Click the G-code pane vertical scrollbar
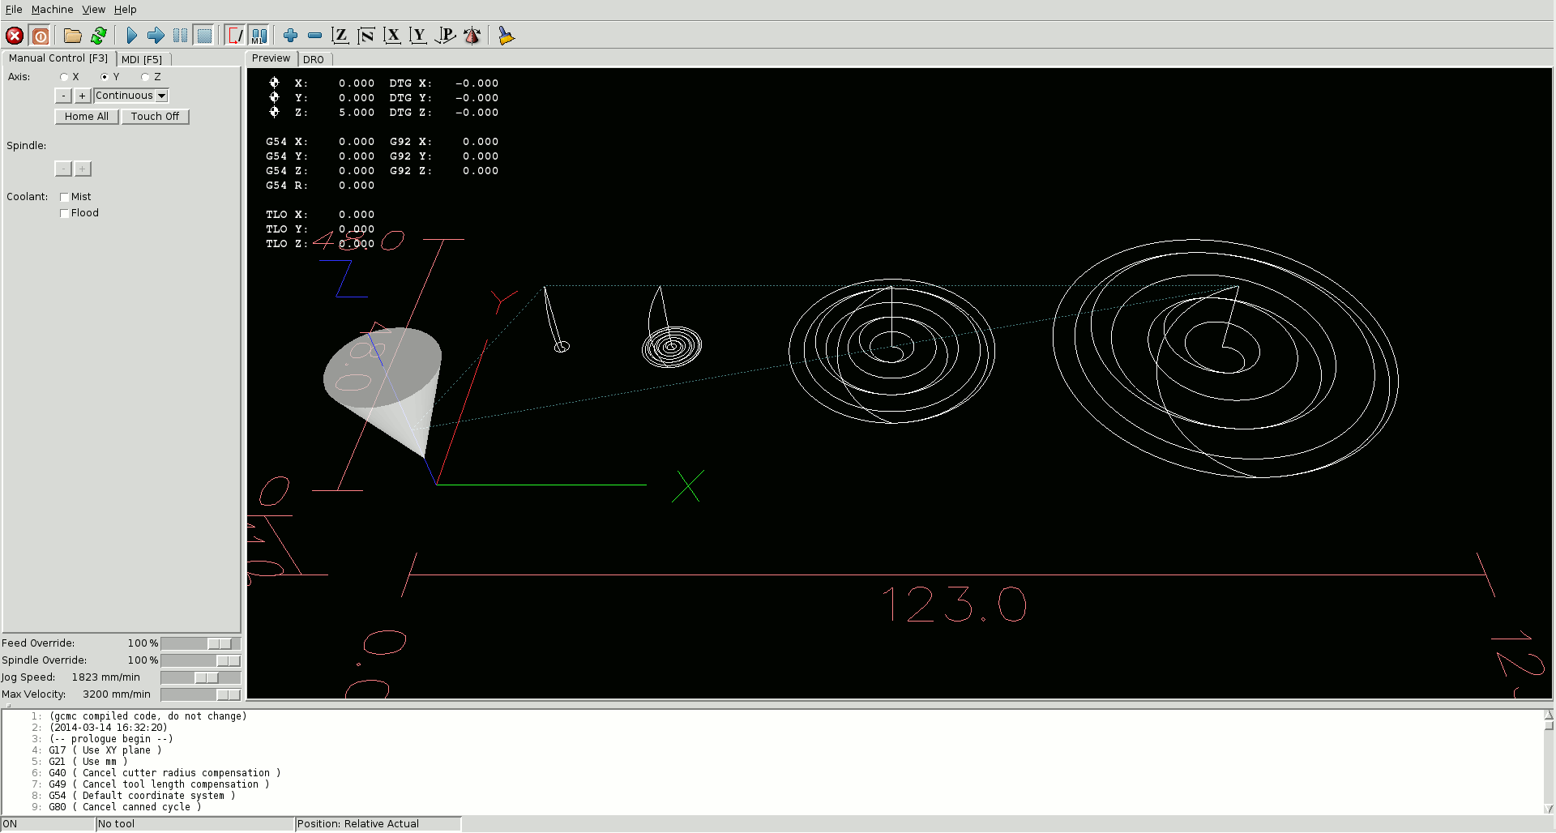This screenshot has height=833, width=1556. coord(1549,762)
